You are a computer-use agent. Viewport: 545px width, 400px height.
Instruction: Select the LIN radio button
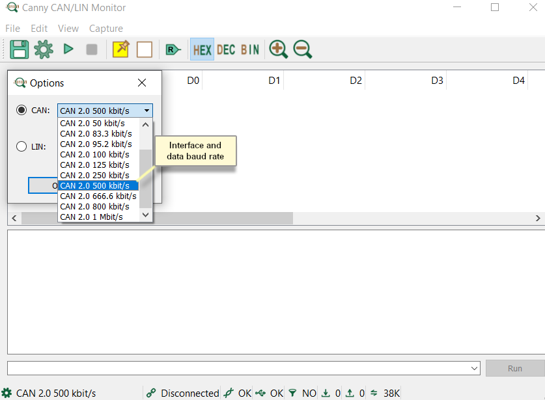click(21, 146)
